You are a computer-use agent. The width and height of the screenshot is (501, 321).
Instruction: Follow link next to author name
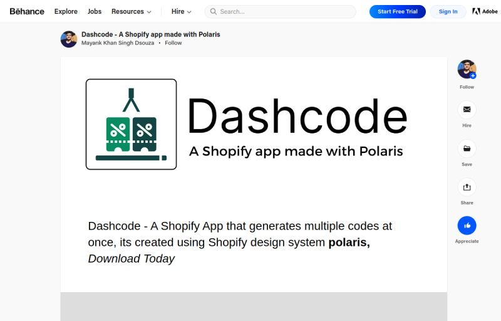(x=173, y=43)
